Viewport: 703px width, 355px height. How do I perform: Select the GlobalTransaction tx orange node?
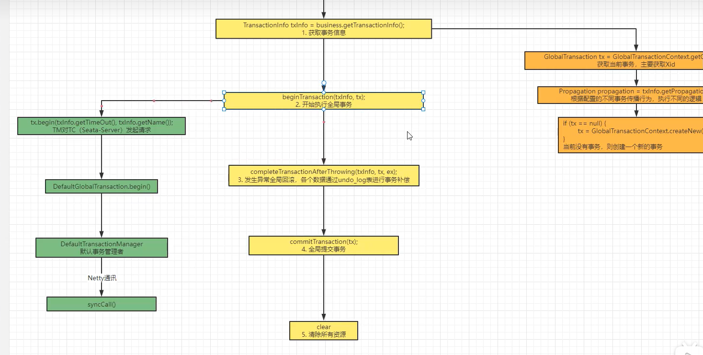point(614,60)
